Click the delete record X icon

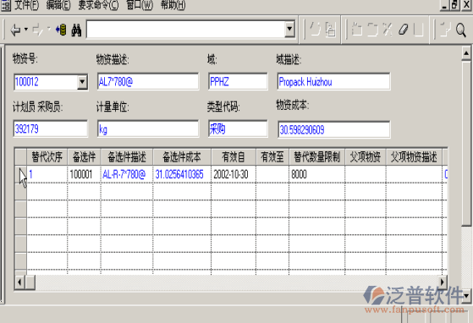388,30
